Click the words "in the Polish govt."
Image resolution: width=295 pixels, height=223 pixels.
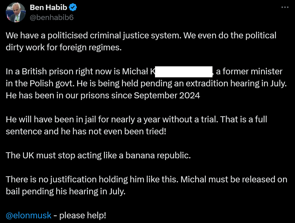pos(40,83)
